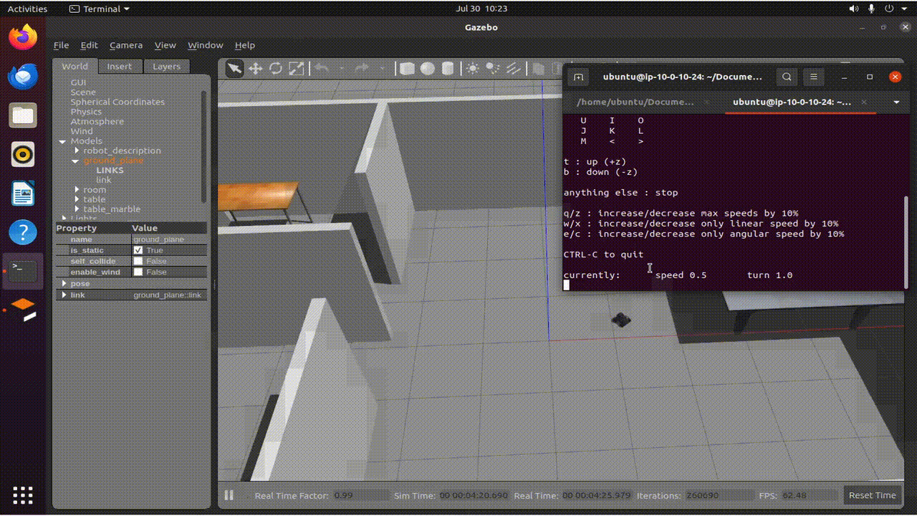Uncheck the is_static checkbox
This screenshot has width=917, height=516.
click(138, 250)
